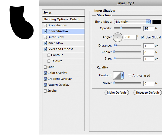This screenshot has height=135, width=162.
Task: Click the Make Default button
Action: tap(117, 93)
